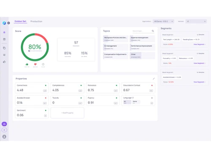The image size is (211, 158).
Task: Click the circular plus button in the sidebar
Action: [4, 130]
